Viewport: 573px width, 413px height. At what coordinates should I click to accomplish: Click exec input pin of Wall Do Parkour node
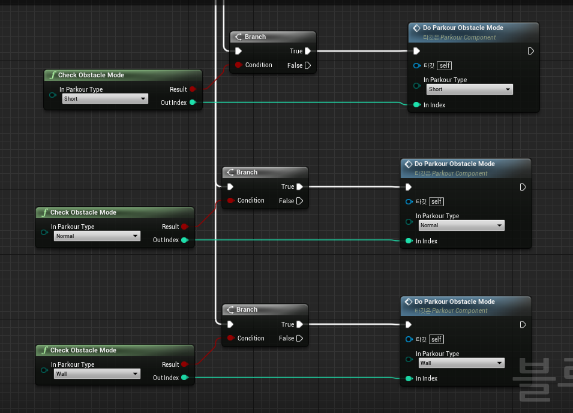pos(409,325)
